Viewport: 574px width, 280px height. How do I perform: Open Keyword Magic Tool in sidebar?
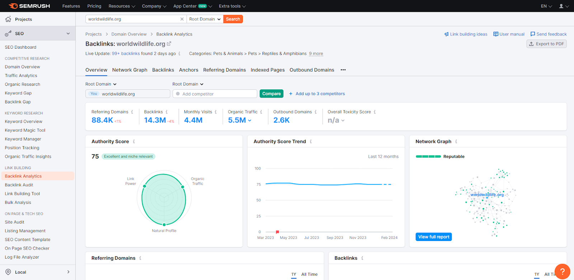pyautogui.click(x=25, y=130)
